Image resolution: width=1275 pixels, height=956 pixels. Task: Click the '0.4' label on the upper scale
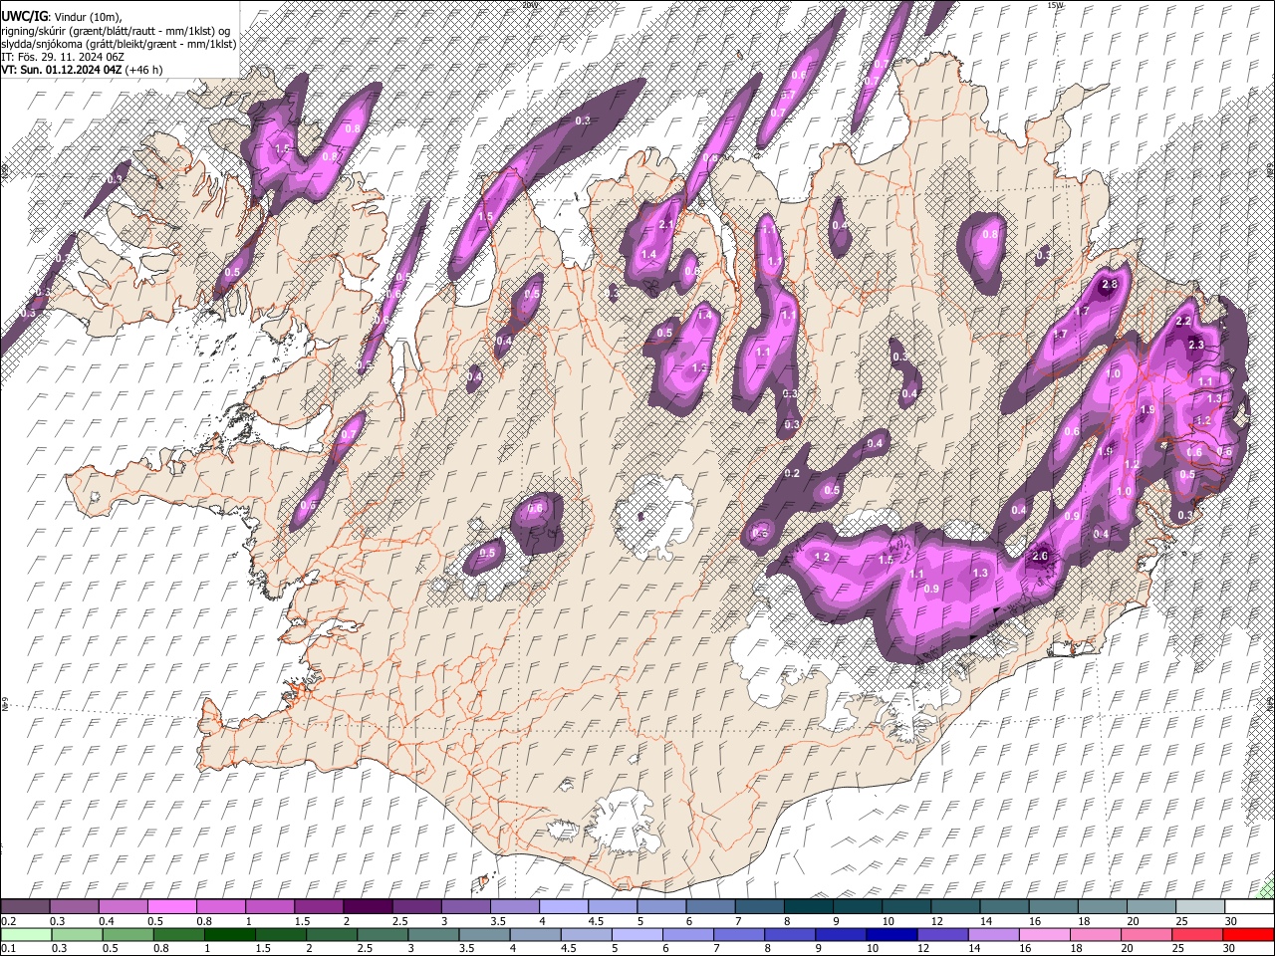(107, 921)
